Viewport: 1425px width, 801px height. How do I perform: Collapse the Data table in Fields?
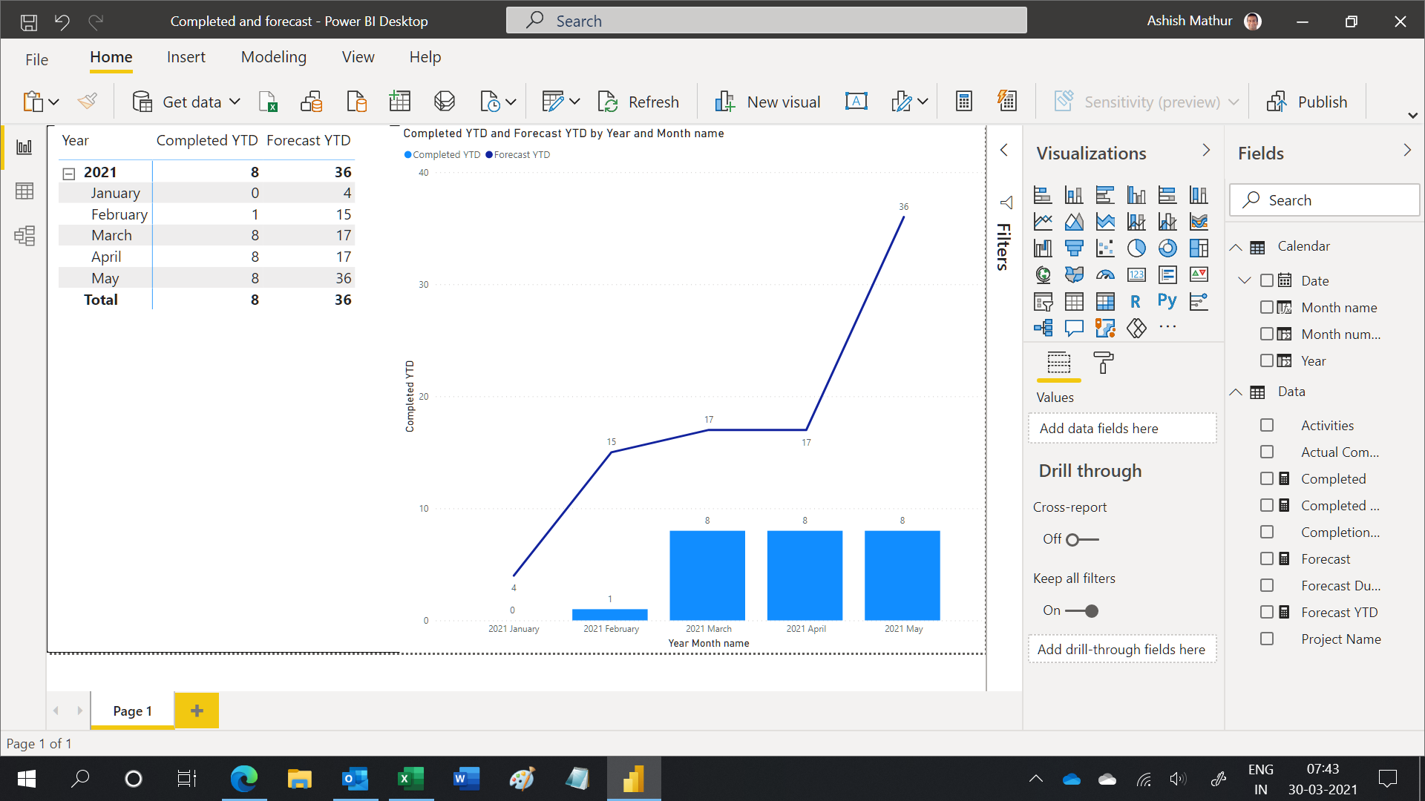[1236, 392]
